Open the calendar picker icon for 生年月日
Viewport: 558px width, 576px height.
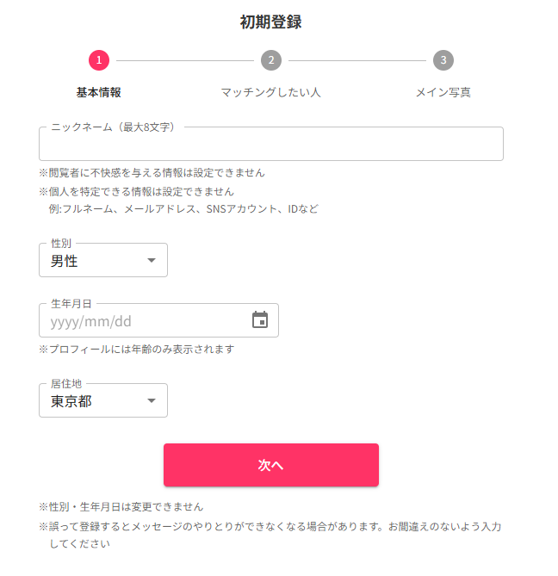click(260, 319)
